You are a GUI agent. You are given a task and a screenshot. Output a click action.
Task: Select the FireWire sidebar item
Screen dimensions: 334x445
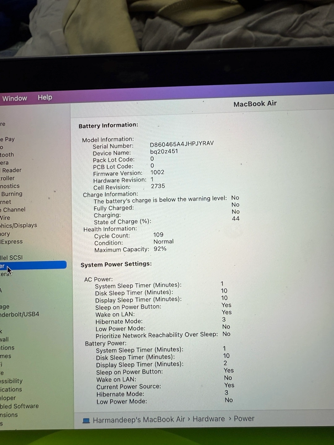[5, 218]
